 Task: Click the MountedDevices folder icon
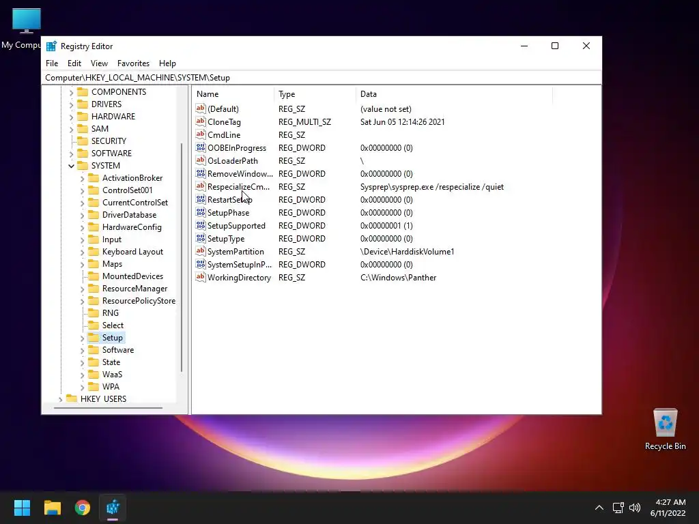coord(93,276)
